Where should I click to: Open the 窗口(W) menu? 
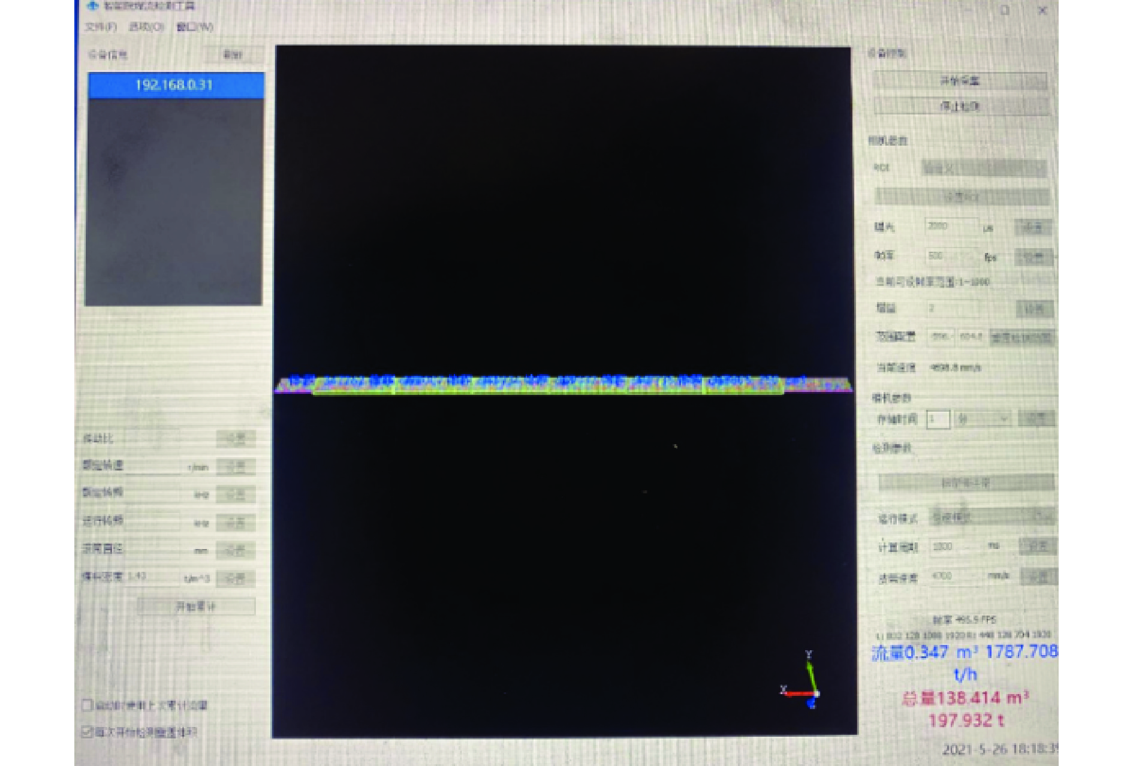[195, 27]
